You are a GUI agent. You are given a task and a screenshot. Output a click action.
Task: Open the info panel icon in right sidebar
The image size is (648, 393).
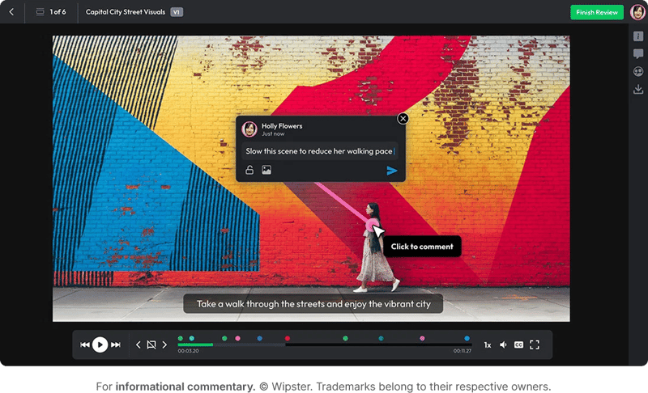pos(638,36)
